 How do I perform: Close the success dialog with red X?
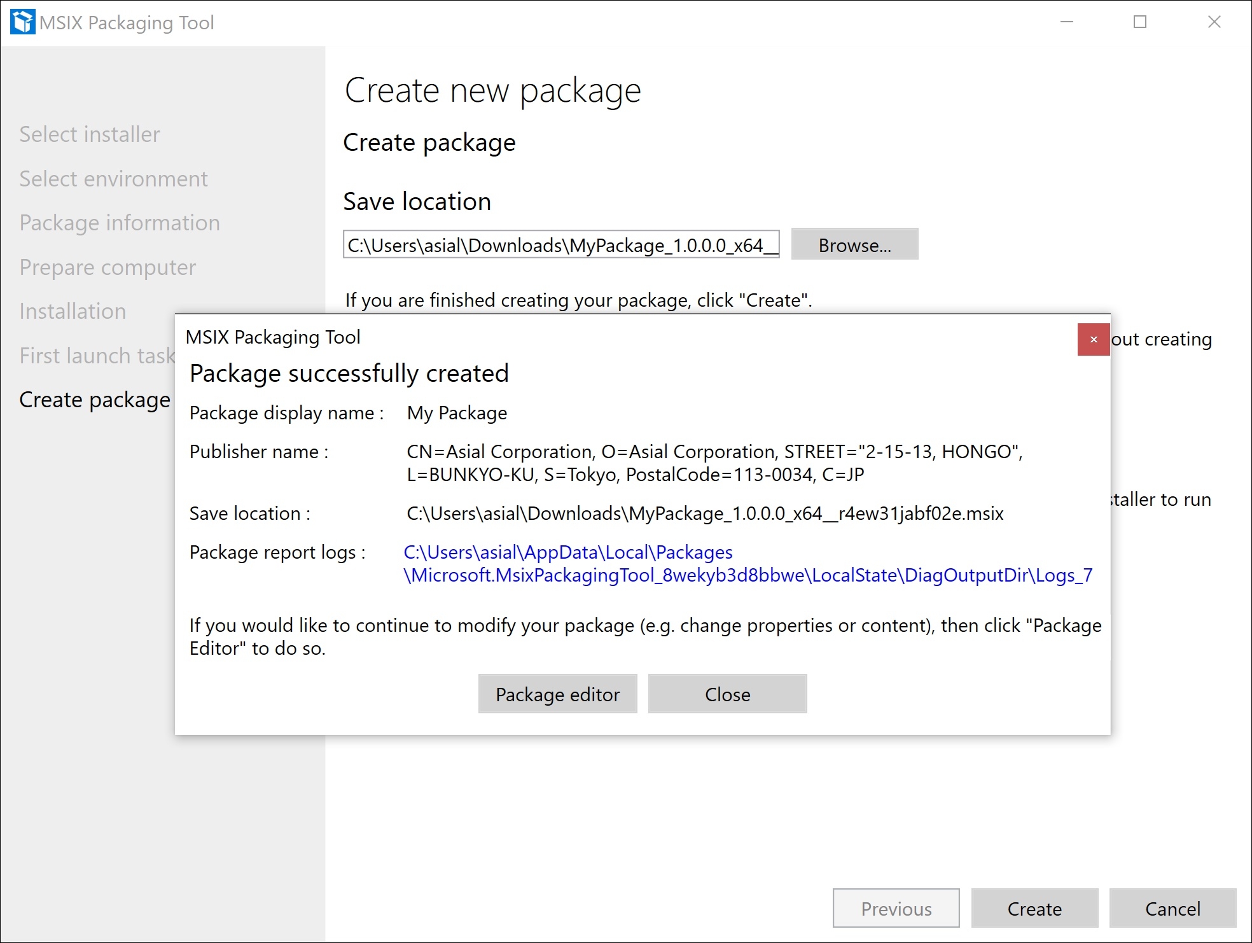click(x=1093, y=339)
